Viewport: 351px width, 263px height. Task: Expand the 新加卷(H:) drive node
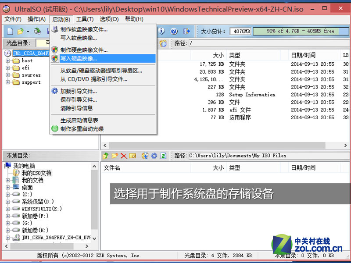pos(8,230)
